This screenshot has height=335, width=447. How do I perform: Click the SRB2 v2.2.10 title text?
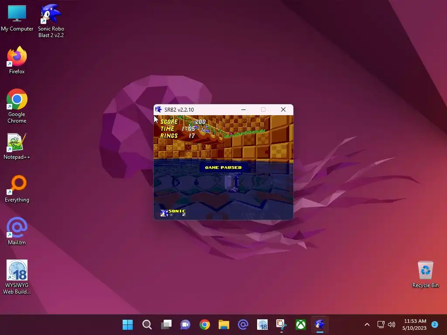click(179, 109)
